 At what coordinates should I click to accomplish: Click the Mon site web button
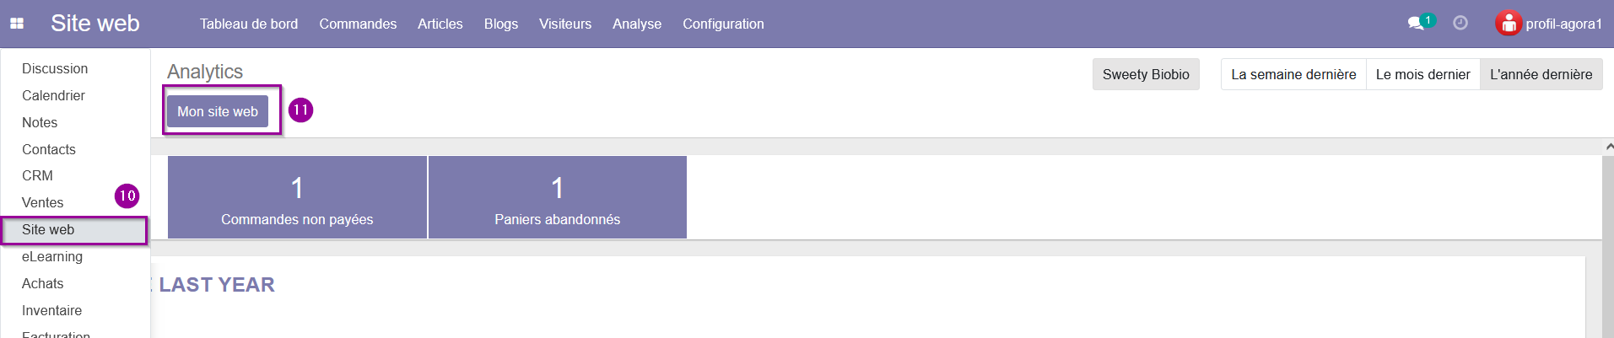click(218, 111)
